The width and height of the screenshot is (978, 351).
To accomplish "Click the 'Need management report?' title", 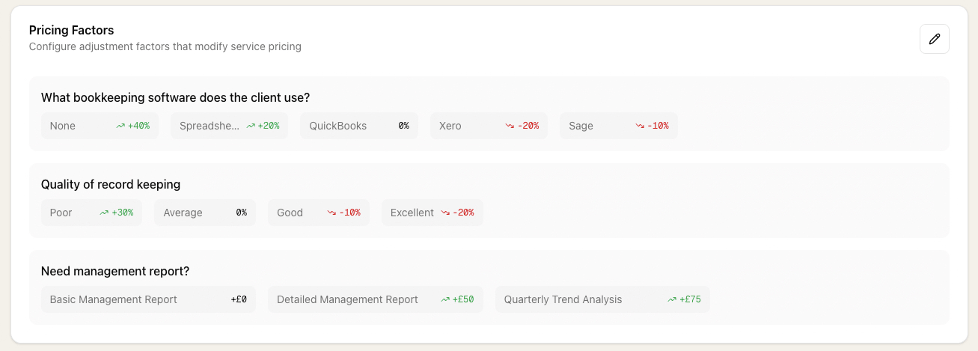I will coord(115,271).
